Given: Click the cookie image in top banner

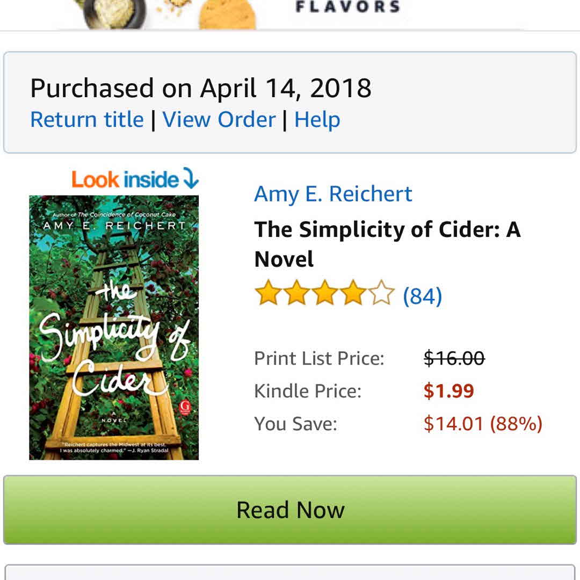Looking at the screenshot, I should coord(227,16).
